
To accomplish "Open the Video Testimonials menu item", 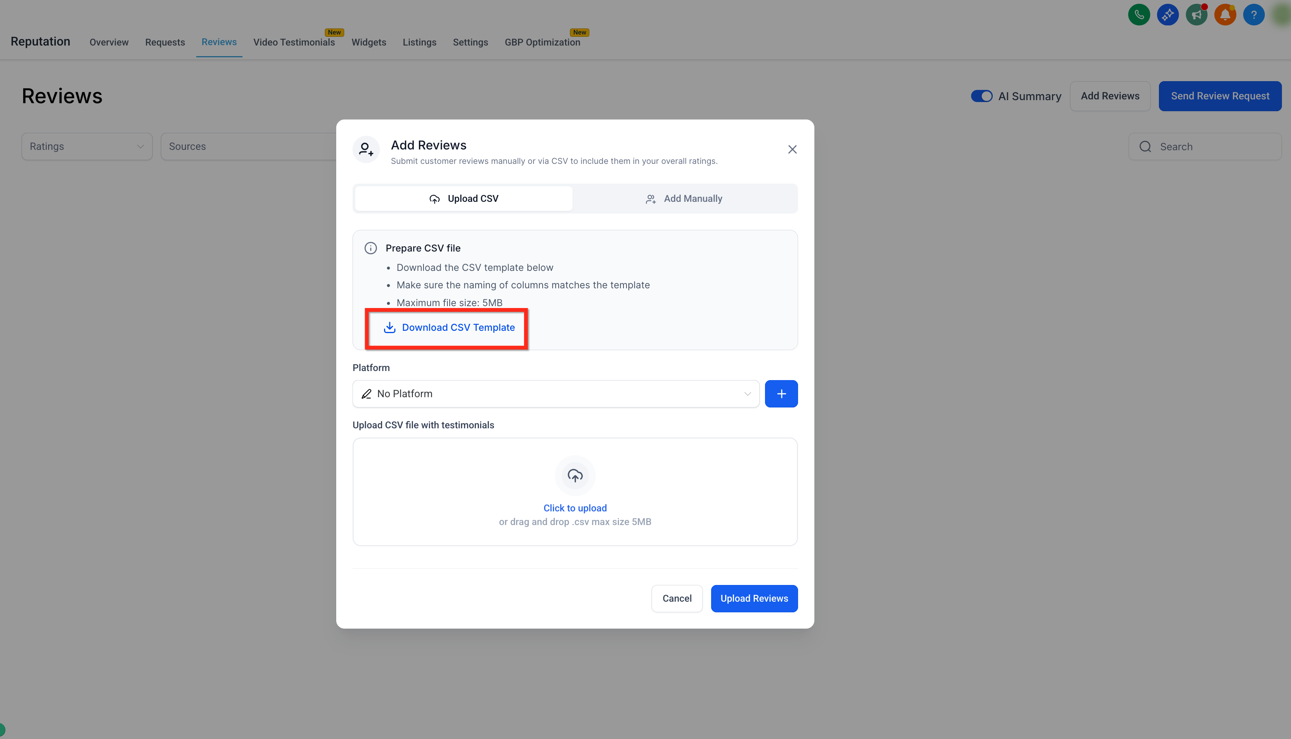I will tap(294, 42).
